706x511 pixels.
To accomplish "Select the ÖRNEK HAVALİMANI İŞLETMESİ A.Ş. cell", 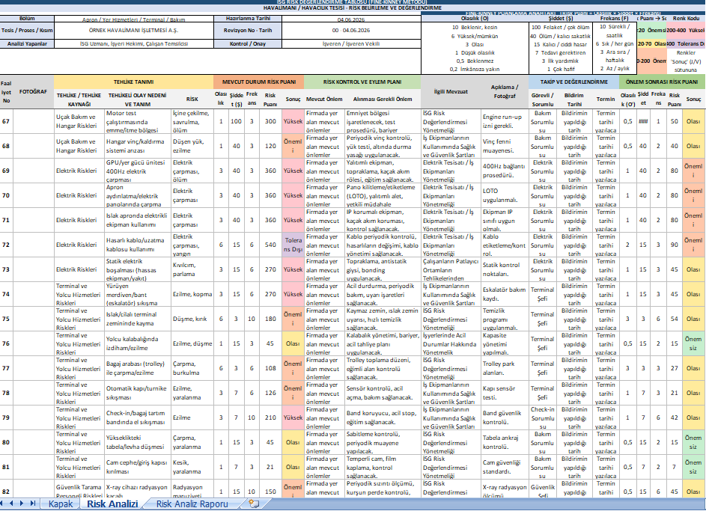I will [134, 31].
